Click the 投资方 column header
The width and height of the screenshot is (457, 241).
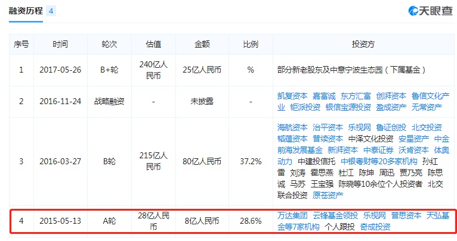click(363, 44)
